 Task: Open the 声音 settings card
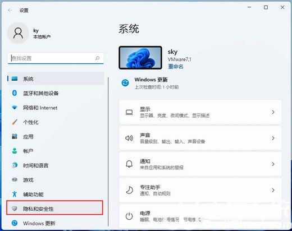coord(200,138)
